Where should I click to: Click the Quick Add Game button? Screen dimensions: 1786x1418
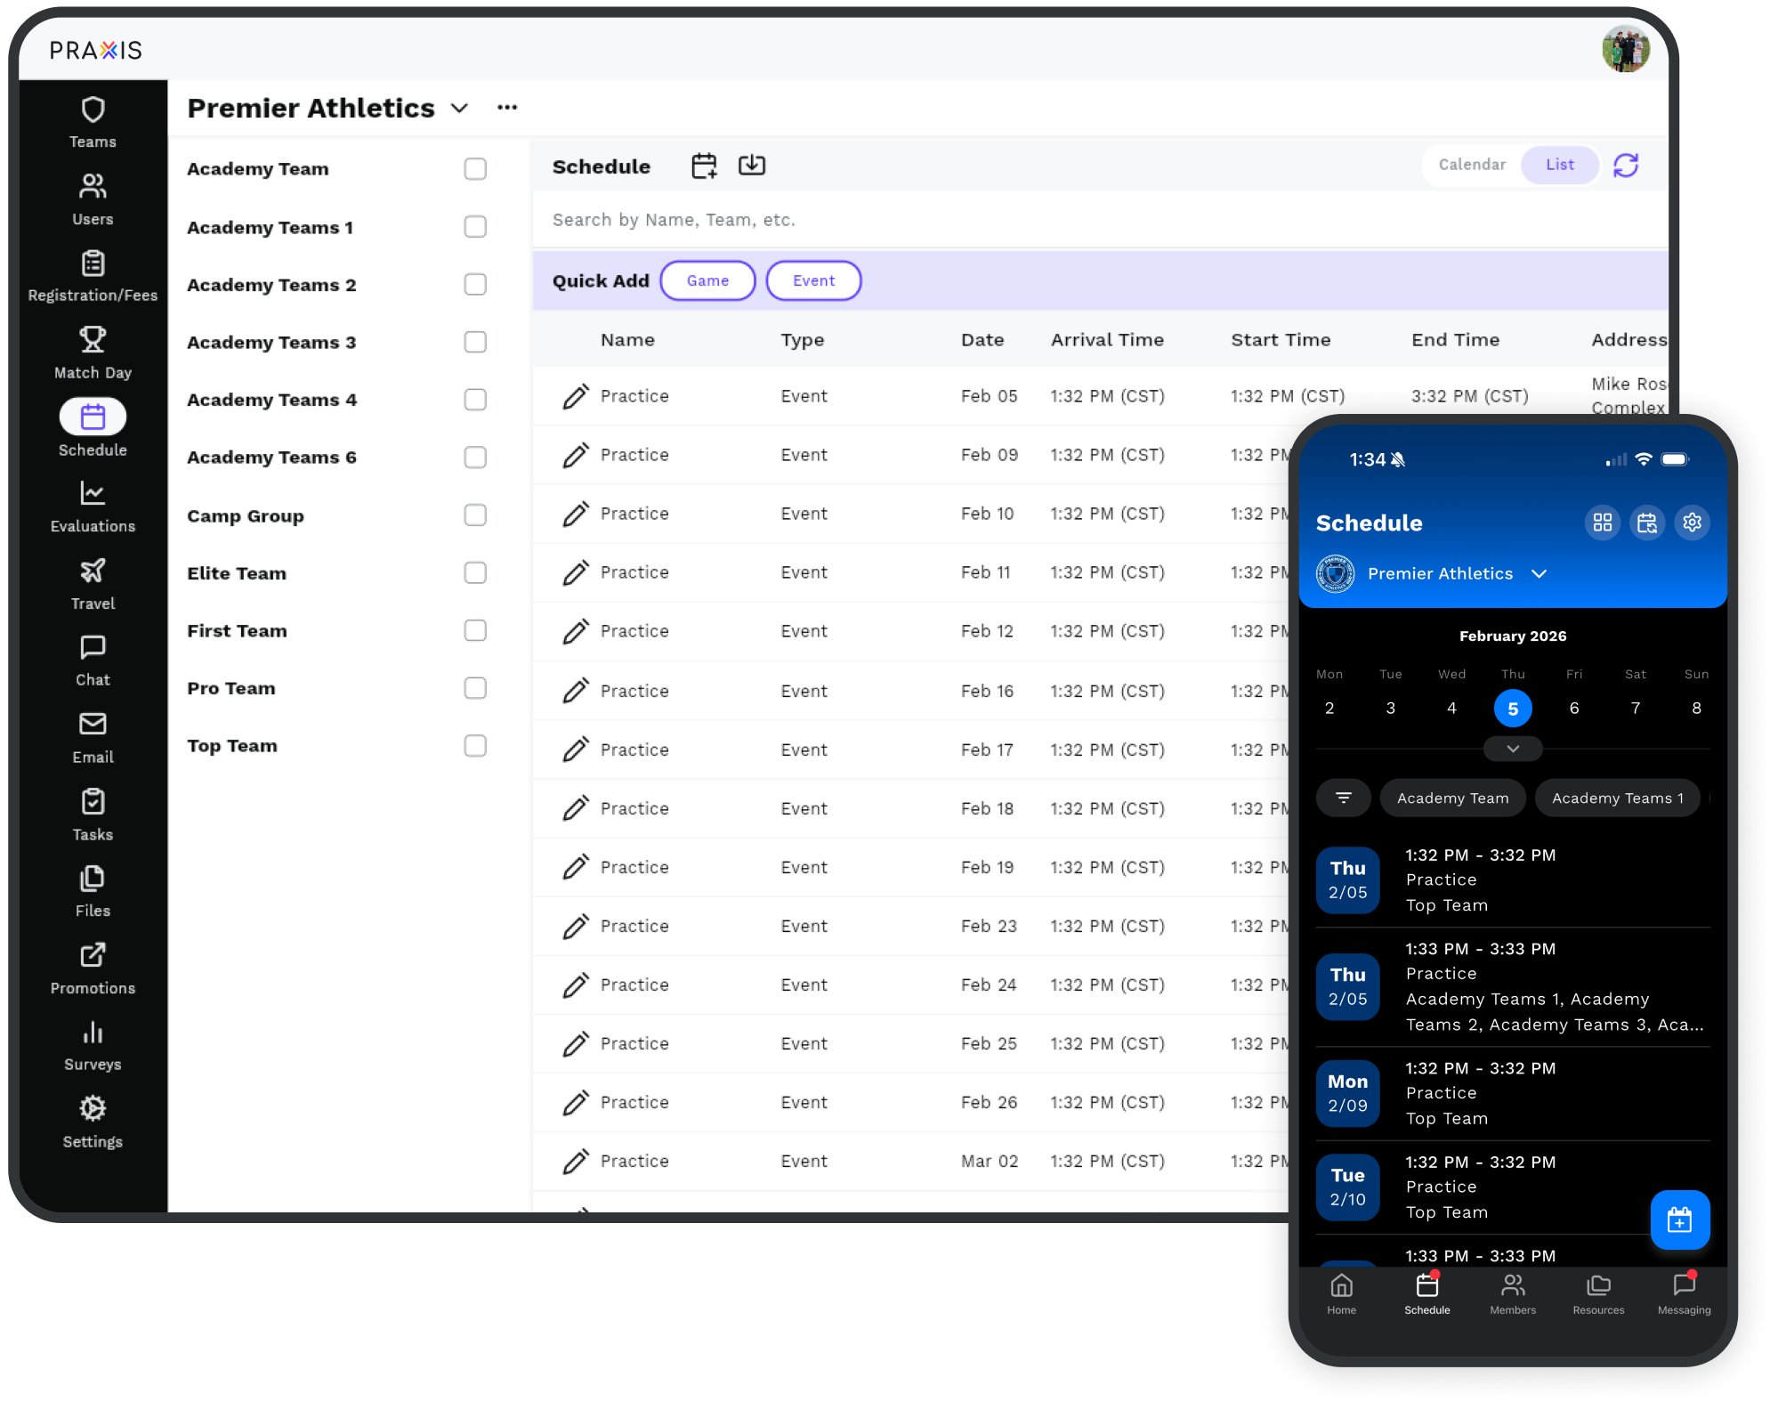[x=707, y=281]
